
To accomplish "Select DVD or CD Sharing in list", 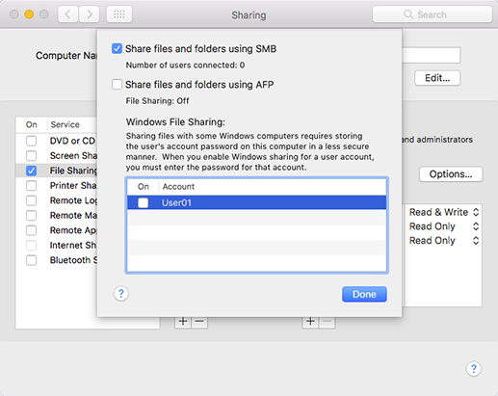I will (57, 141).
